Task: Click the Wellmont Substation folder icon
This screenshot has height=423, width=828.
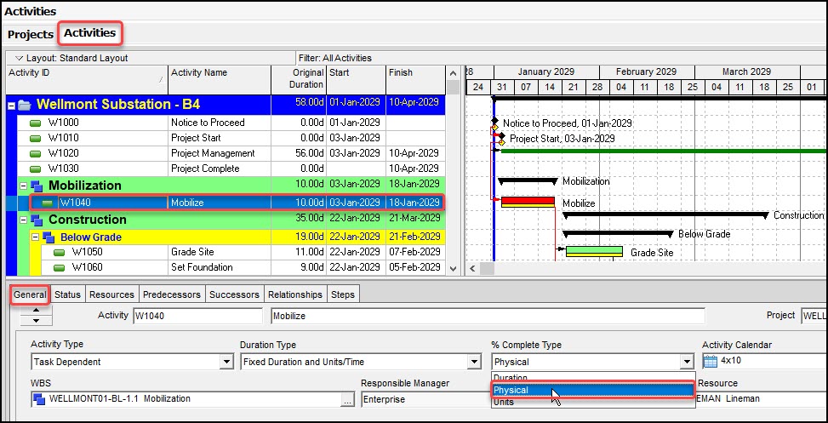Action: click(x=25, y=105)
